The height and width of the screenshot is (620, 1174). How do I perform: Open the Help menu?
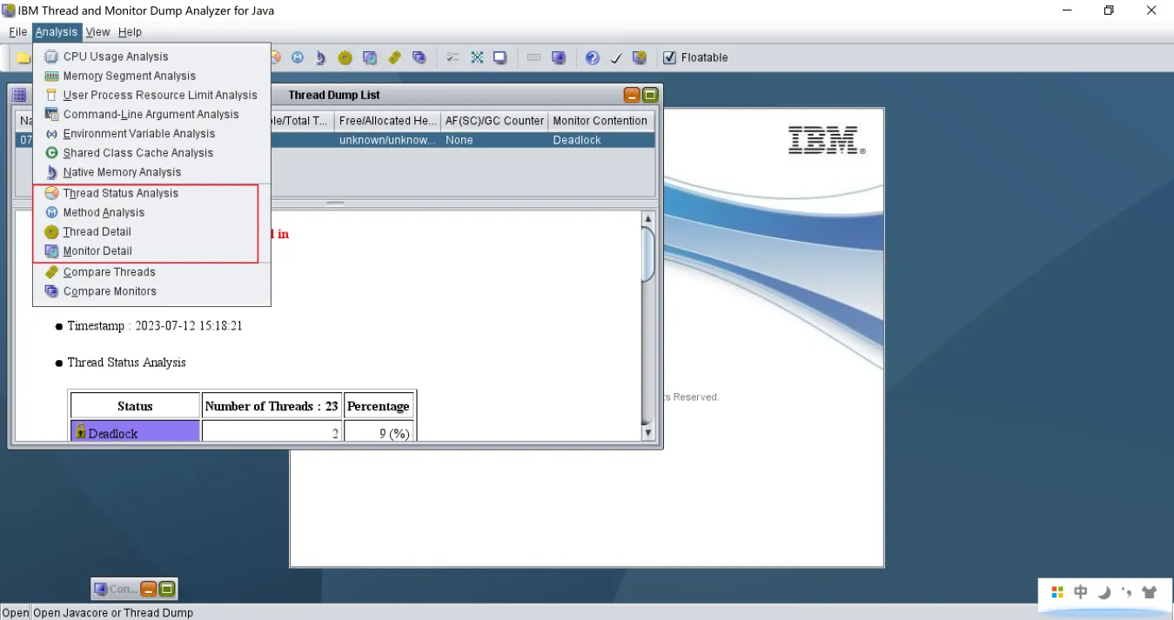click(x=130, y=32)
